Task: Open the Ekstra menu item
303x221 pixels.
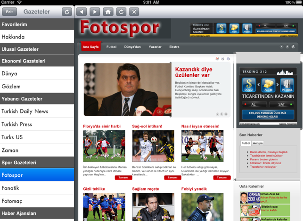Action: [x=174, y=47]
